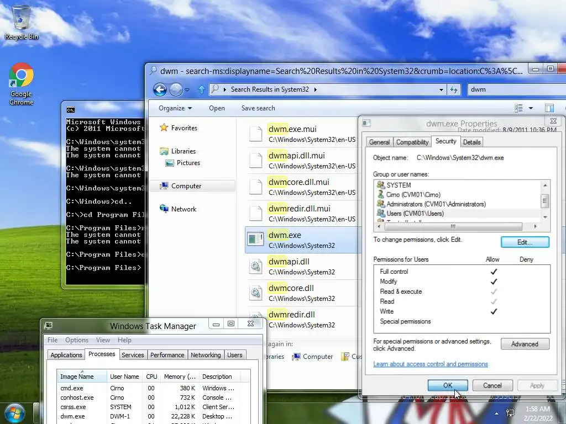Viewport: 566px width, 424px height.
Task: Click the network icon in system tray
Action: click(510, 413)
